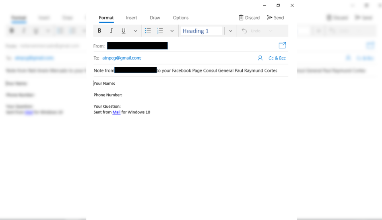Viewport: 382px width, 220px height.
Task: Send the email
Action: click(x=275, y=18)
